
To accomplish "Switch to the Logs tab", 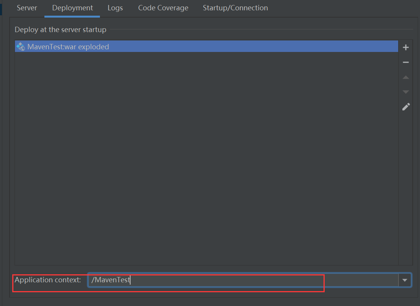I will coord(115,8).
